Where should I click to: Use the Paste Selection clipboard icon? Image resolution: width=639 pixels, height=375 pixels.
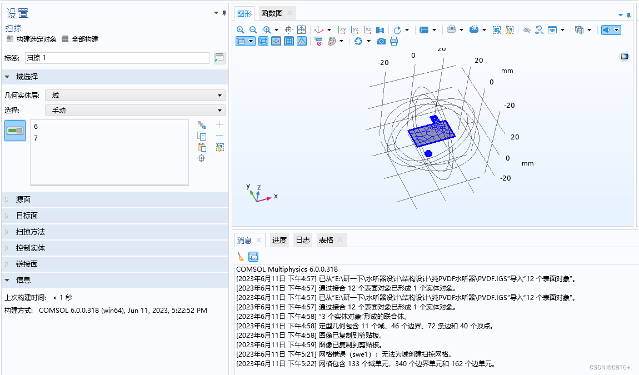coord(202,147)
